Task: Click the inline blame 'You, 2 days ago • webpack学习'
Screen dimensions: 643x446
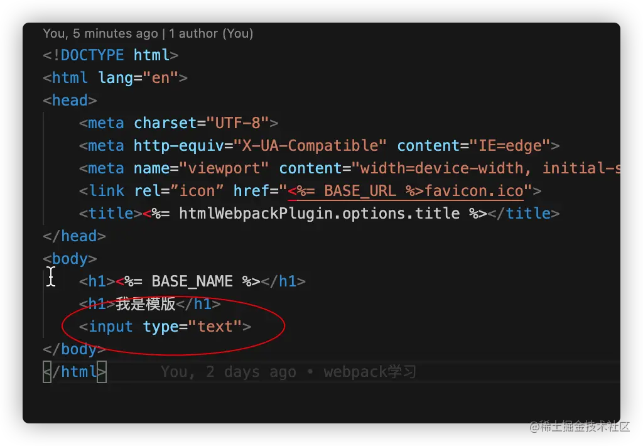Action: coord(288,372)
